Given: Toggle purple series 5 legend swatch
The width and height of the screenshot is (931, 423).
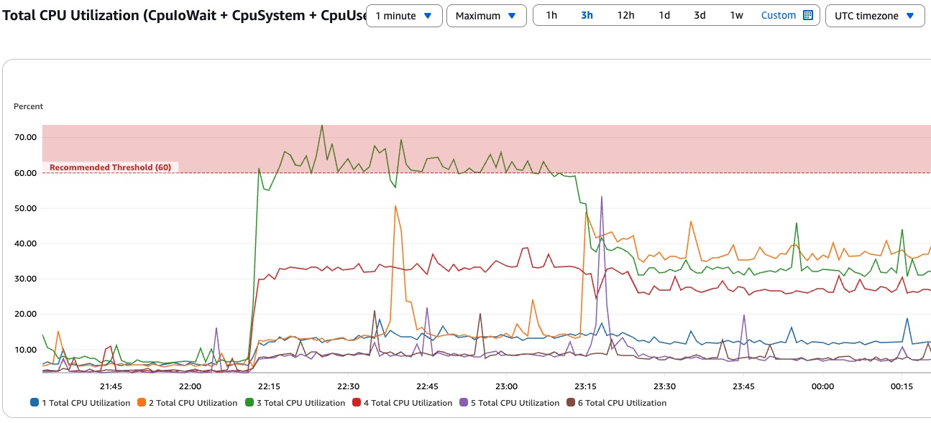Looking at the screenshot, I should pyautogui.click(x=464, y=403).
